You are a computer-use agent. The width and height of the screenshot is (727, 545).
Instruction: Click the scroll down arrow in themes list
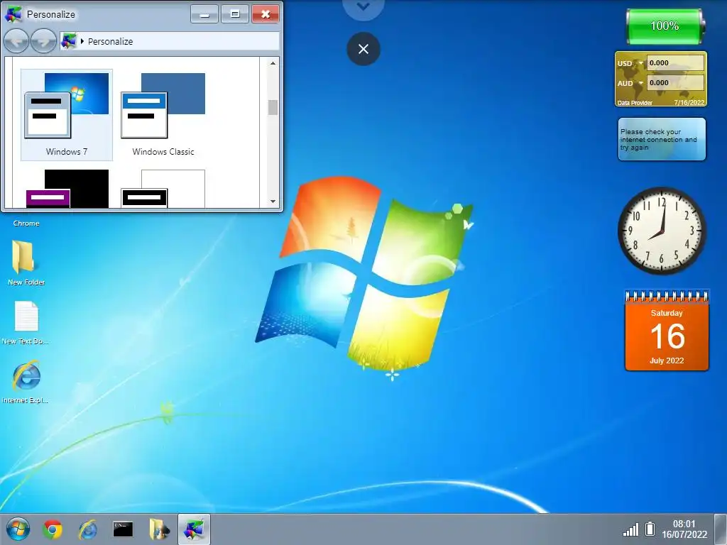(x=273, y=201)
